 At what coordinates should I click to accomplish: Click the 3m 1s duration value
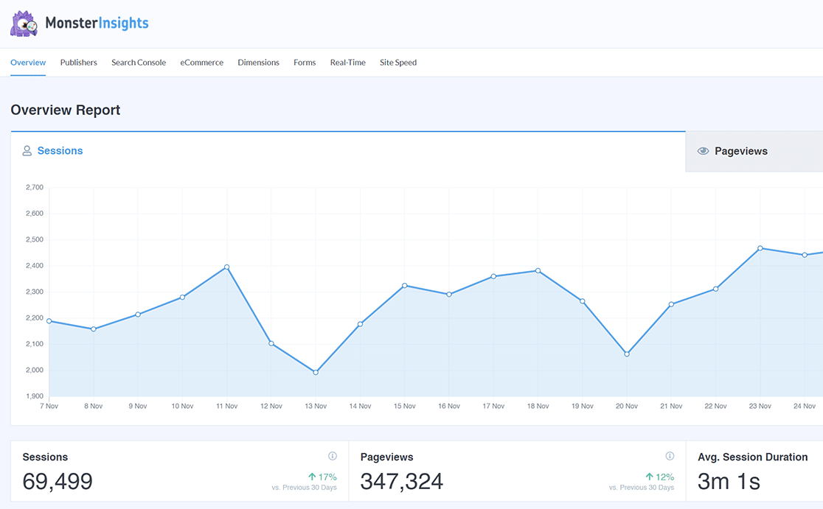tap(729, 481)
